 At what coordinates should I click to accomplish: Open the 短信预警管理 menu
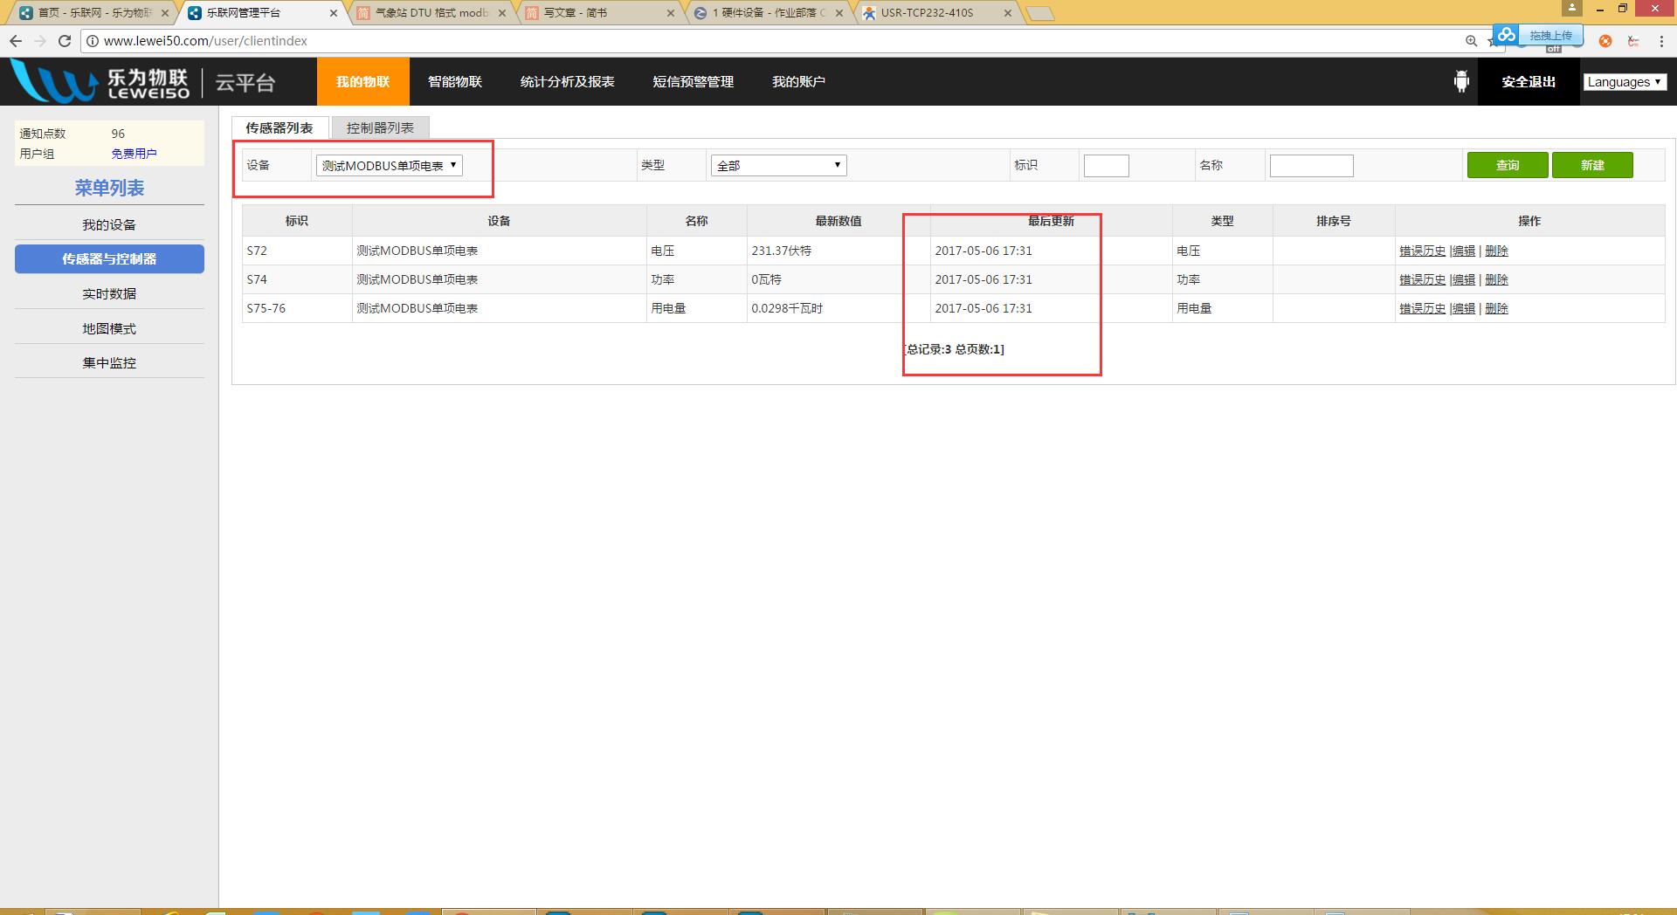click(694, 82)
